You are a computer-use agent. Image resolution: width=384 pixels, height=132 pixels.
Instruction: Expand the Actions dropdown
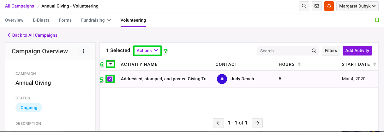(x=147, y=50)
